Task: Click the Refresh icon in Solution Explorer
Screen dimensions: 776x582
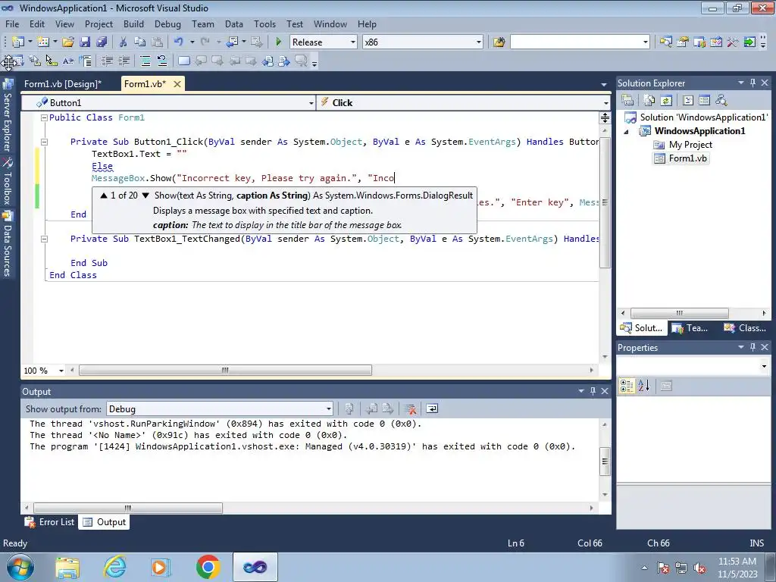Action: click(666, 101)
